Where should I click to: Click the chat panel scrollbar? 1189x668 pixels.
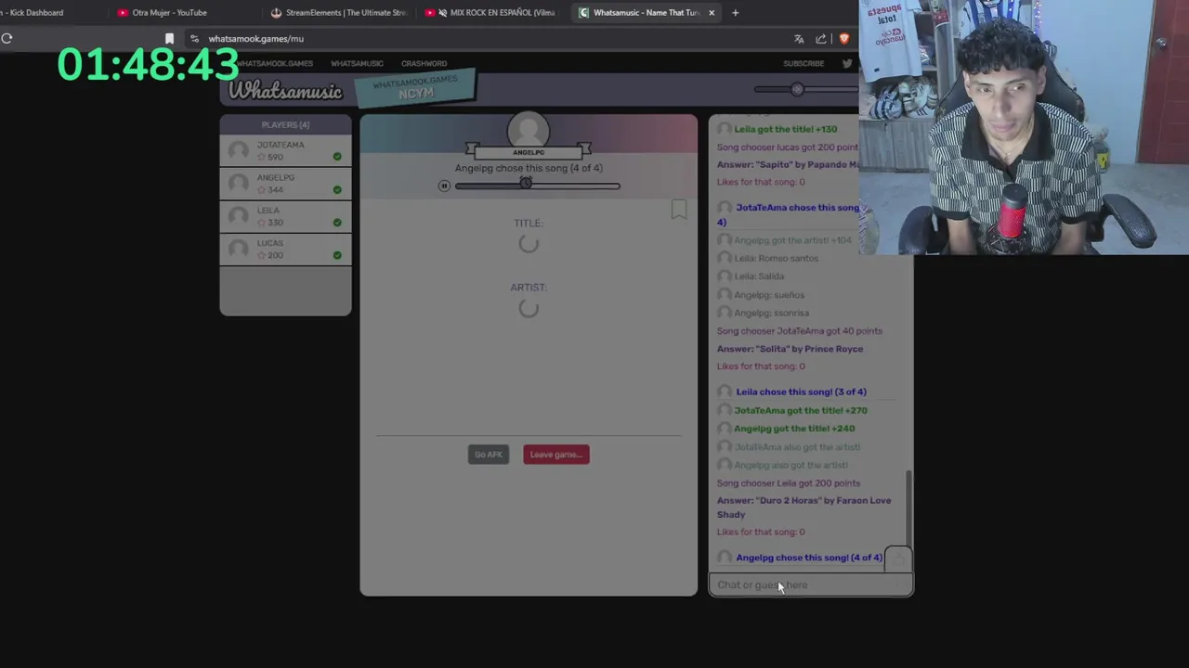click(908, 508)
